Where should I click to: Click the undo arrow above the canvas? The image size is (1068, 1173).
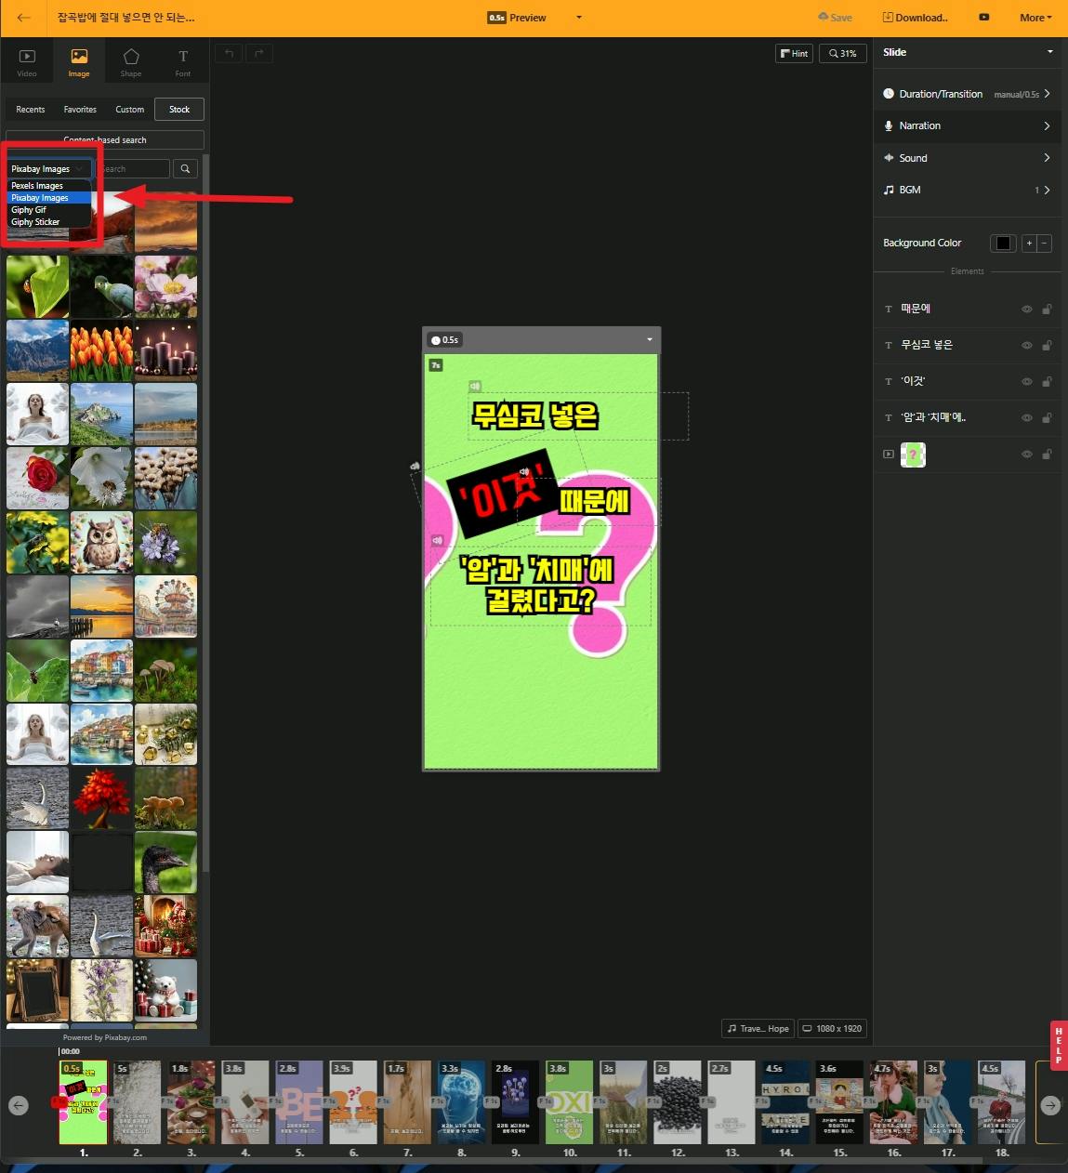click(x=229, y=53)
